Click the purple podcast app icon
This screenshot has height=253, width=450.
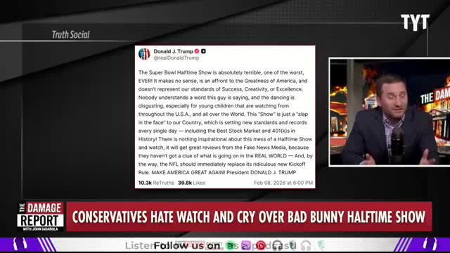(245, 245)
